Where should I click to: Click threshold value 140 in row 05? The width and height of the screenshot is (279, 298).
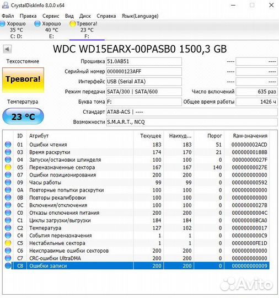[217, 167]
